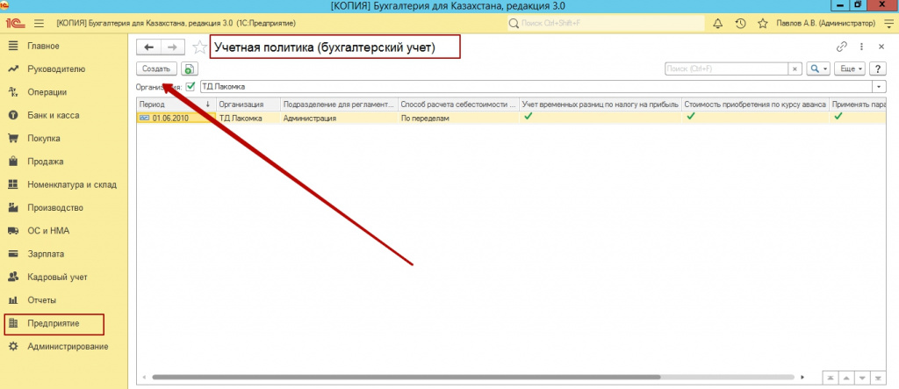
Task: Add Учетная политика page to favorites star
Action: pos(199,47)
